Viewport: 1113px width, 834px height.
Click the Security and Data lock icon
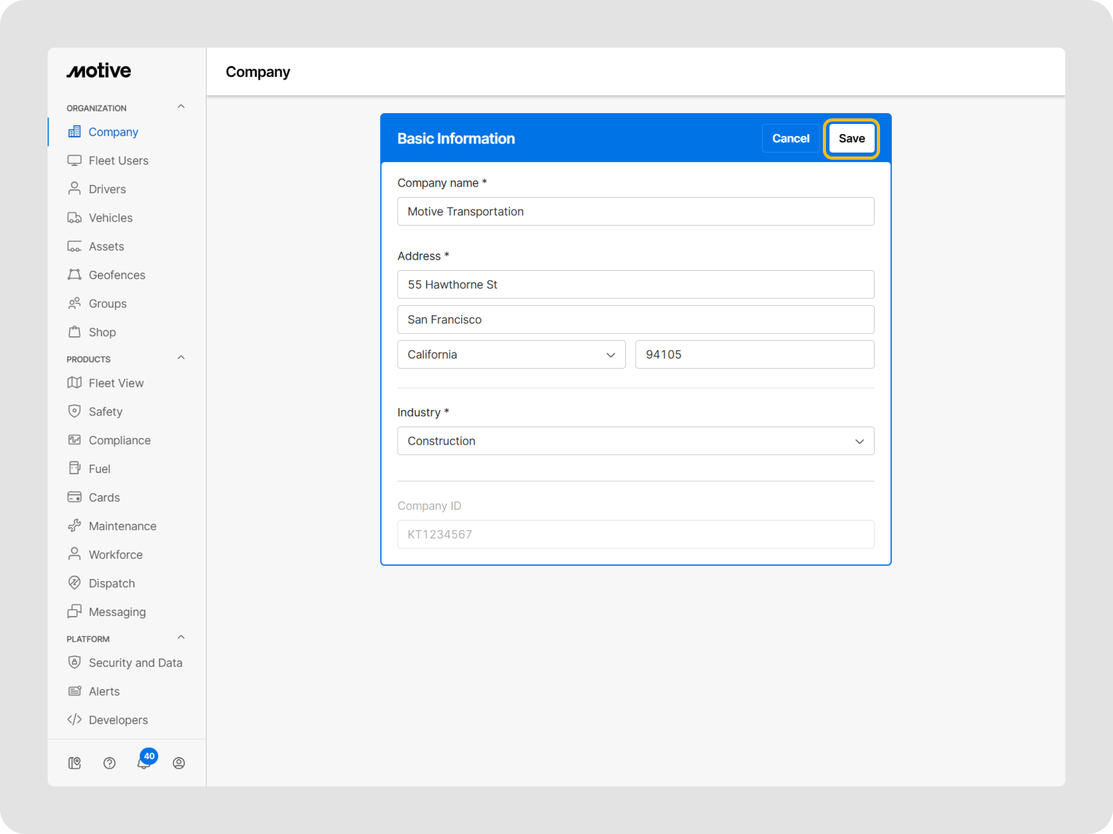click(x=74, y=662)
